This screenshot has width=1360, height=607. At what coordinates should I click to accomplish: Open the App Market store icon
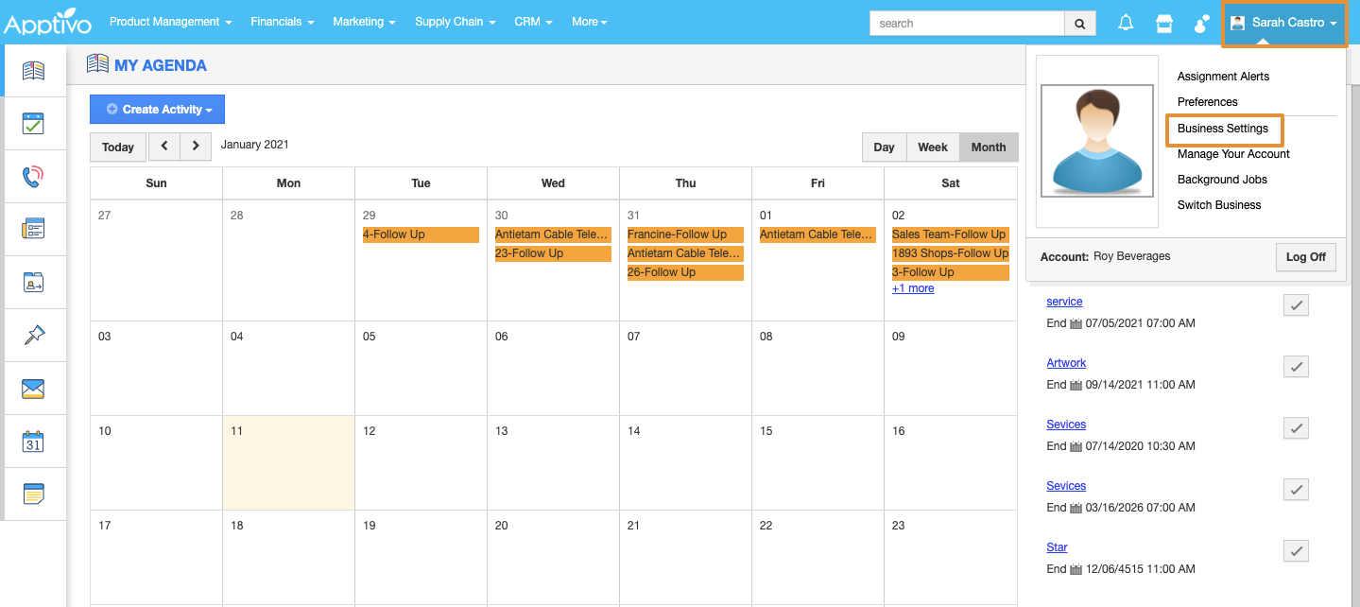click(1163, 23)
